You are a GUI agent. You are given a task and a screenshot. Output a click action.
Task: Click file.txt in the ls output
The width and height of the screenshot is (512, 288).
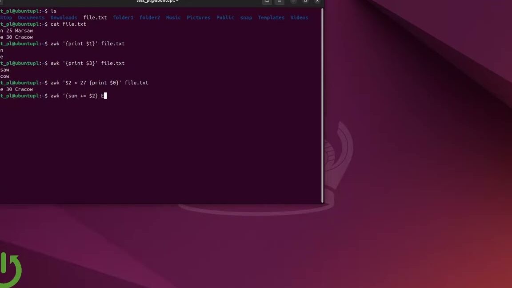(95, 18)
